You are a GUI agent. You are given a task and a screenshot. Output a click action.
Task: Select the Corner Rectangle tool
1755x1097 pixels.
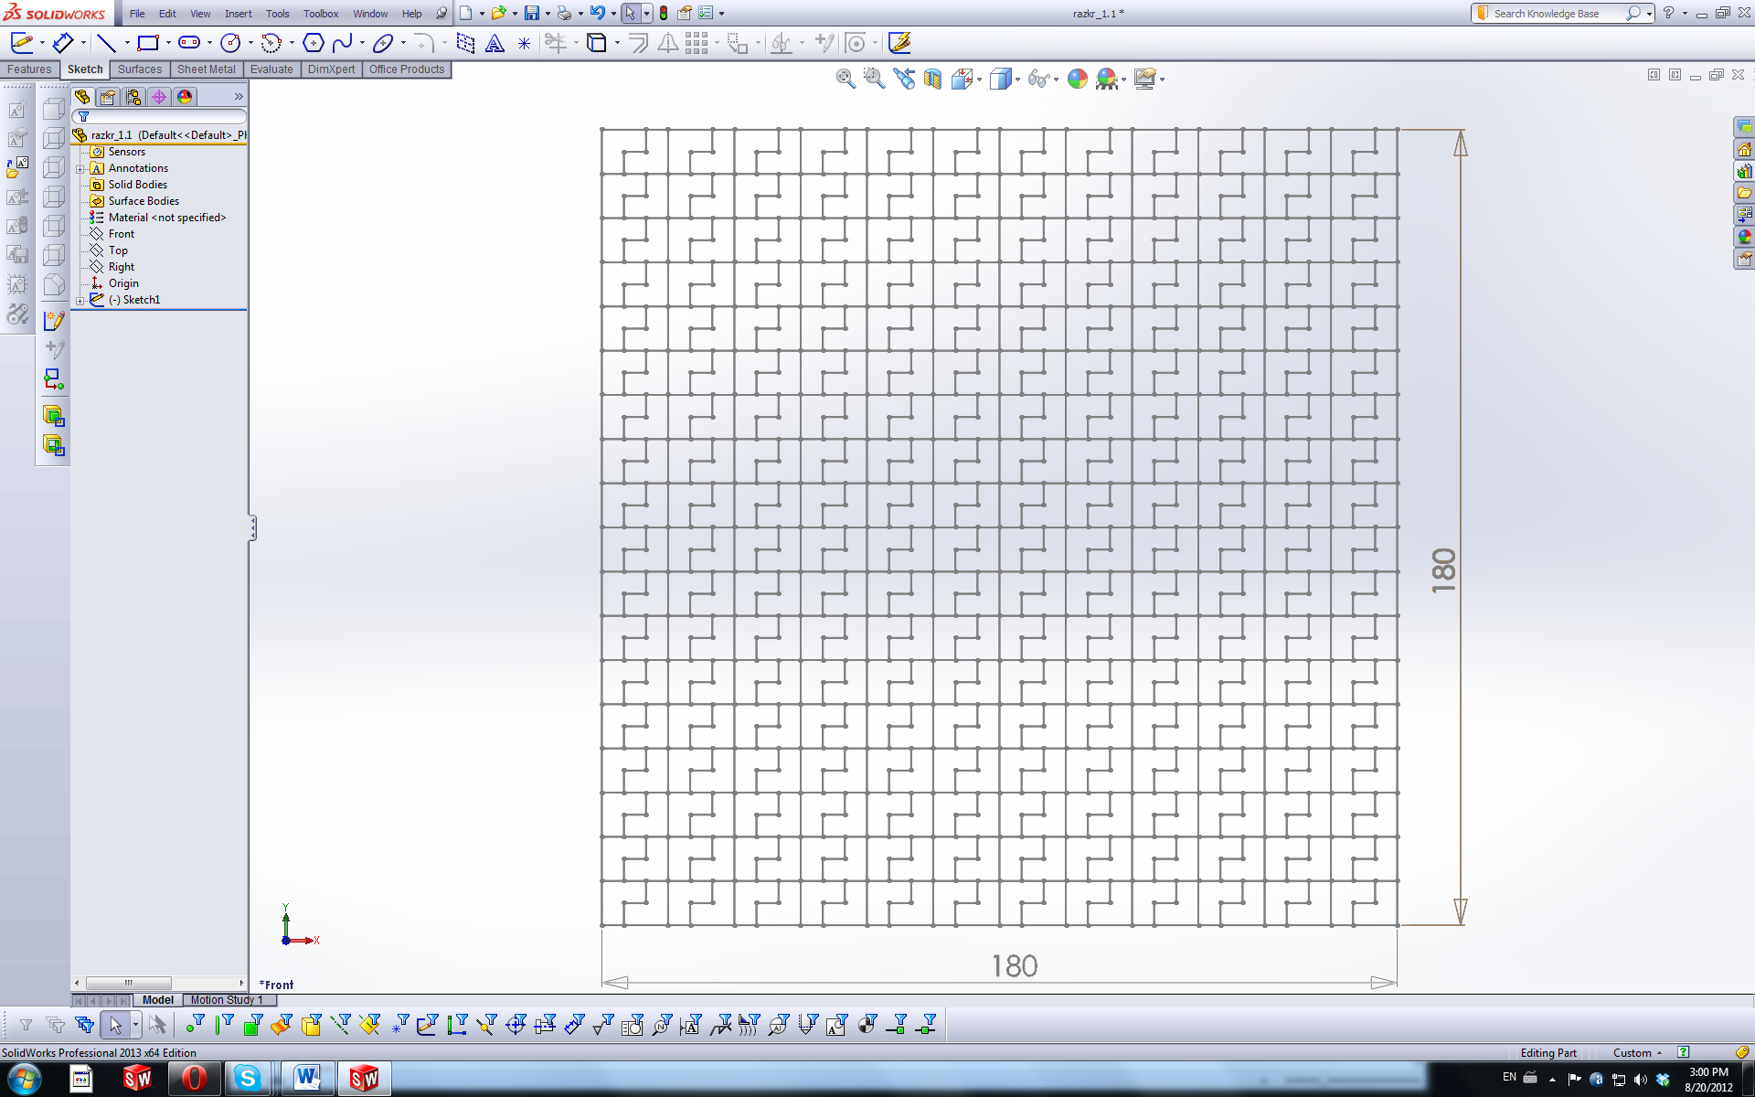pos(147,43)
